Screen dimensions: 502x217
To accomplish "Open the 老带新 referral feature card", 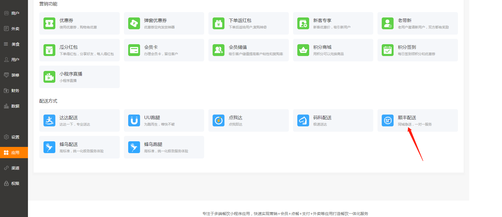I will (x=417, y=23).
